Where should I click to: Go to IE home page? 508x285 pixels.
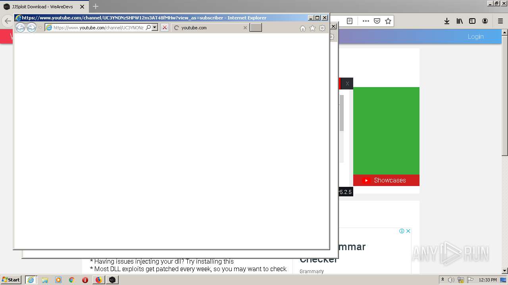tap(303, 28)
